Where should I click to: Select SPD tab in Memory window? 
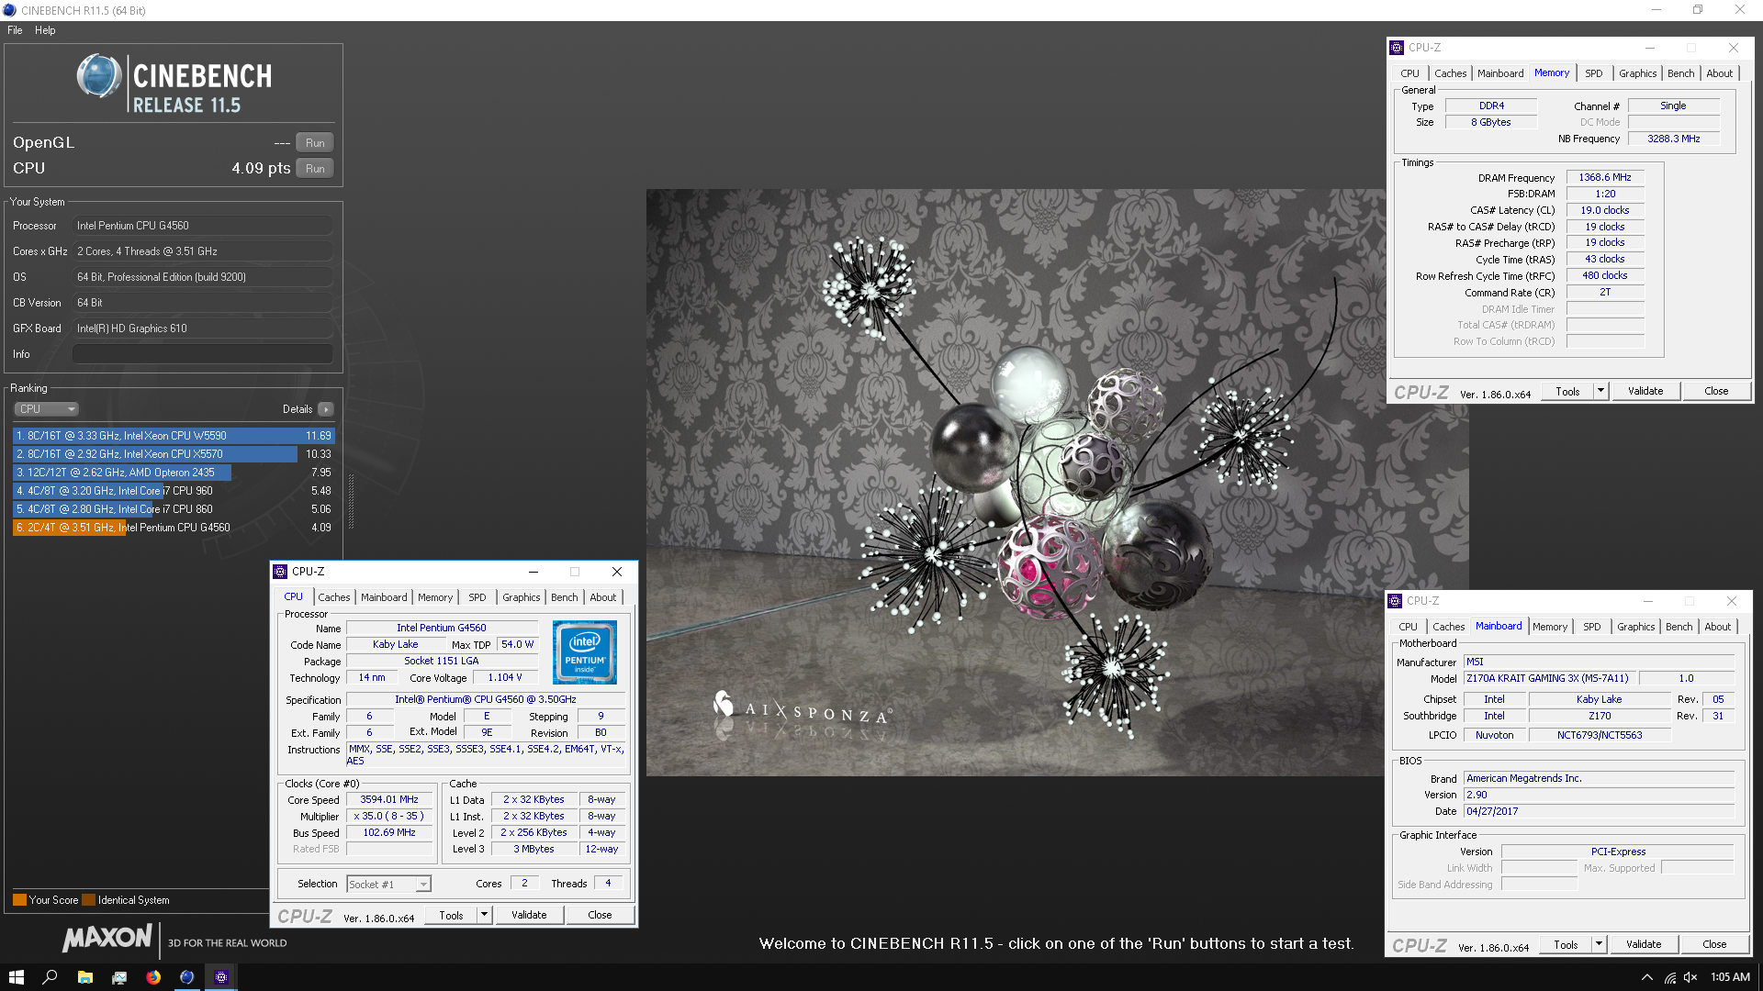click(x=1594, y=73)
